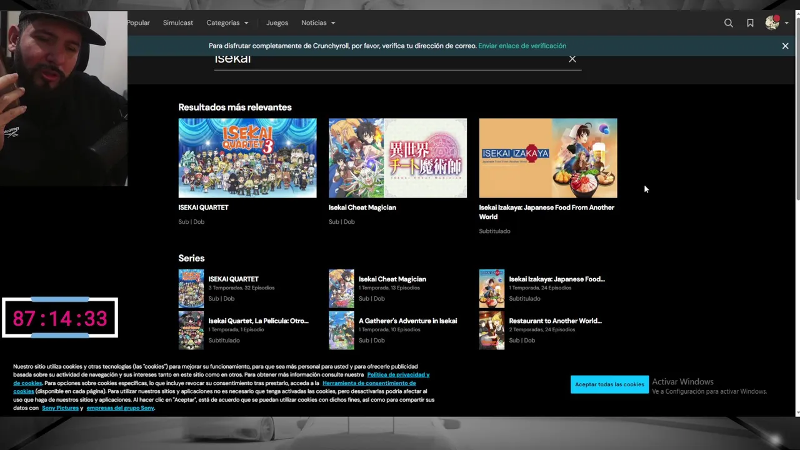Open the Isekai Cheat Magician large thumbnail
The width and height of the screenshot is (800, 450).
(x=397, y=158)
